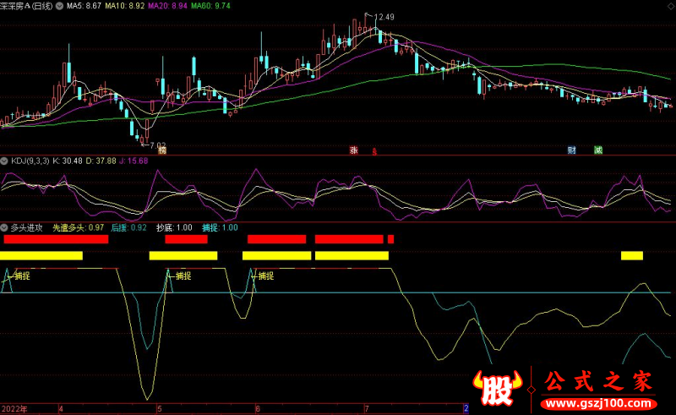
Task: Click the green 减 marker icon
Action: (x=598, y=150)
